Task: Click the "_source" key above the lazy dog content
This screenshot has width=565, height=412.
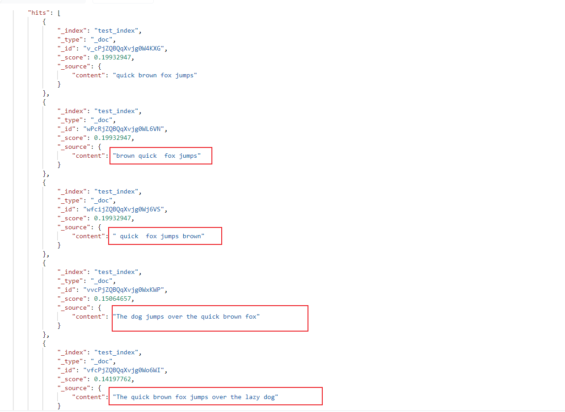Action: [73, 388]
